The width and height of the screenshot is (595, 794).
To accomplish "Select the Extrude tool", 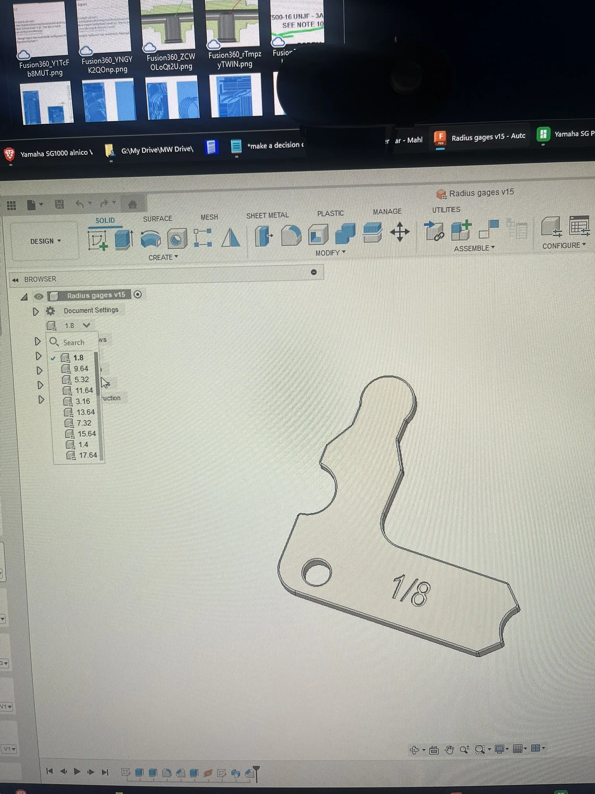I will point(124,239).
